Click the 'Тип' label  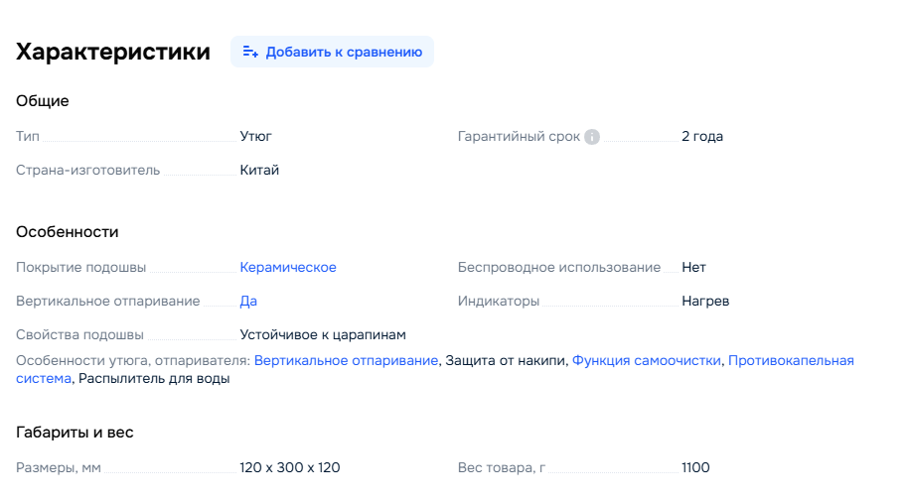(x=28, y=137)
